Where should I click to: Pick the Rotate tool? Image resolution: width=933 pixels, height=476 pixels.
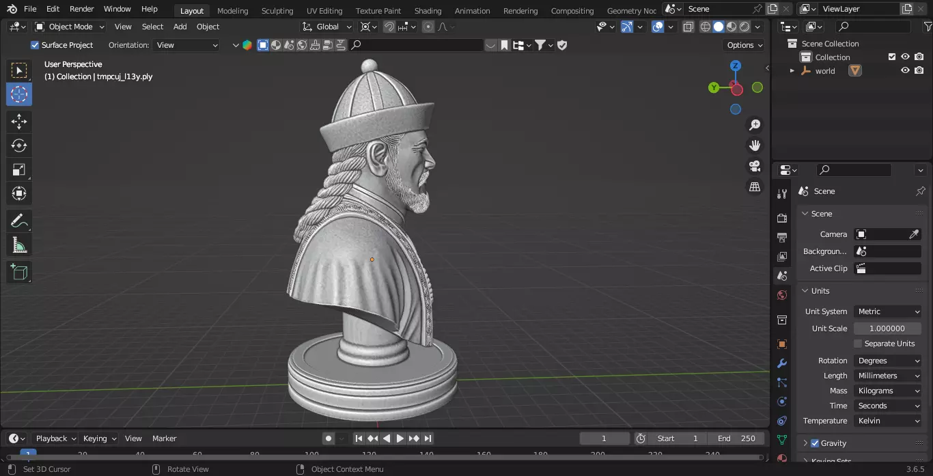(x=19, y=145)
